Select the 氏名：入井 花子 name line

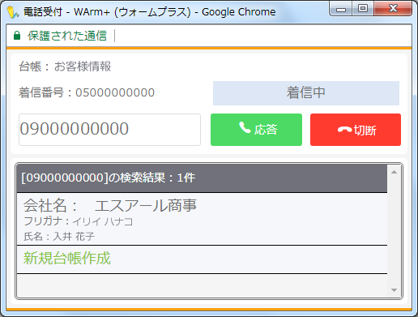pyautogui.click(x=59, y=237)
